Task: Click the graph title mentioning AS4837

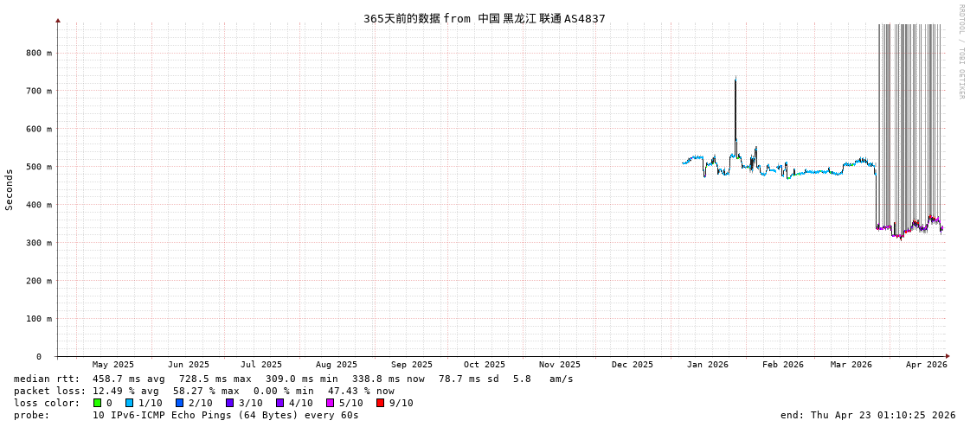Action: 484,18
